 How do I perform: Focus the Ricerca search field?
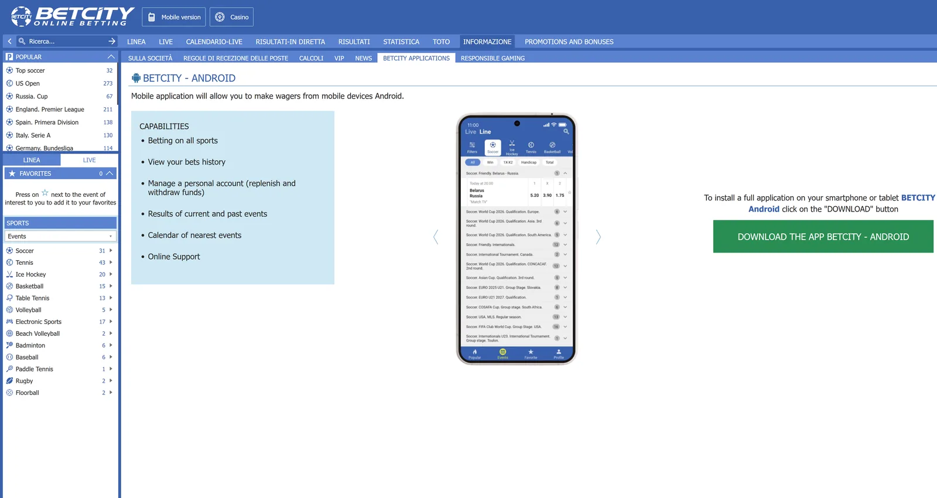pyautogui.click(x=66, y=42)
